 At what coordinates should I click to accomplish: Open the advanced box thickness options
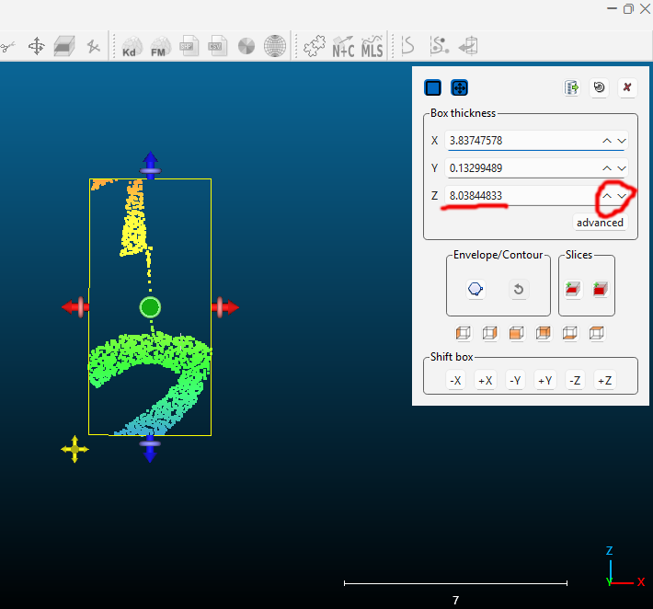click(600, 223)
